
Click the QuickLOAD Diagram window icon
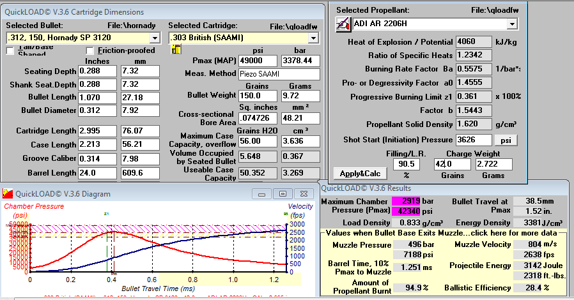8,193
